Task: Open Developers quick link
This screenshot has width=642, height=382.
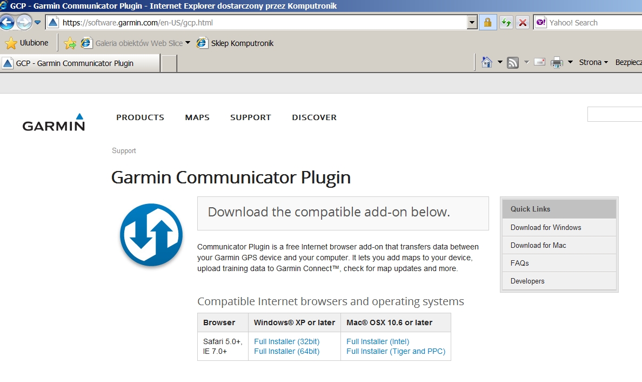Action: coord(559,281)
